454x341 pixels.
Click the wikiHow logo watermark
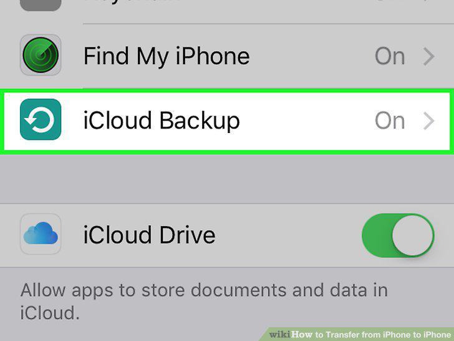pos(291,335)
